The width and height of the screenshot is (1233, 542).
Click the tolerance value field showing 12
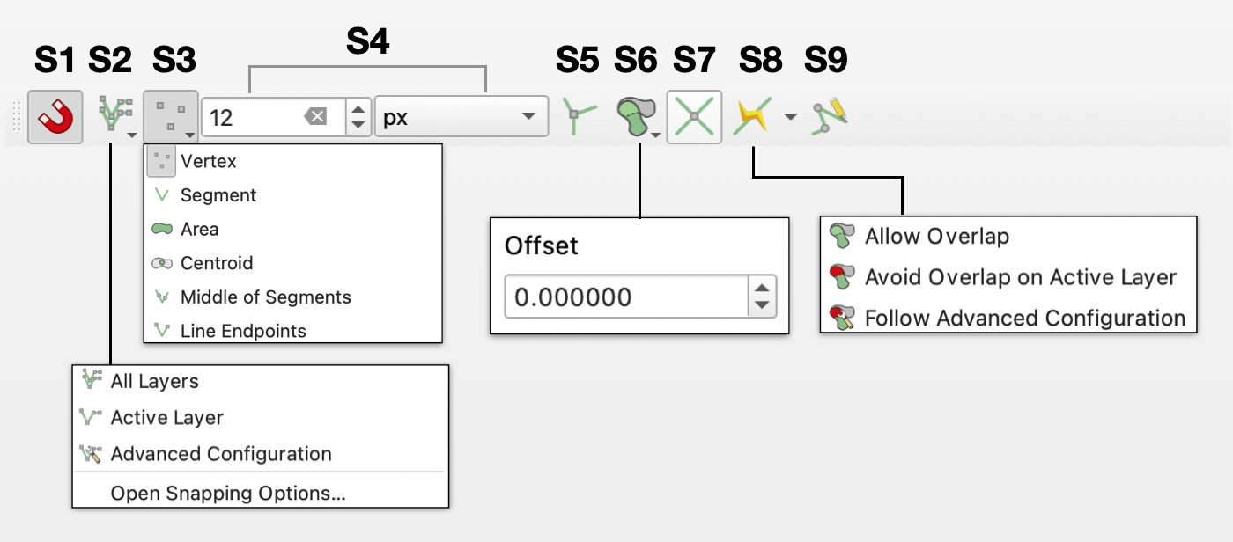pyautogui.click(x=251, y=116)
